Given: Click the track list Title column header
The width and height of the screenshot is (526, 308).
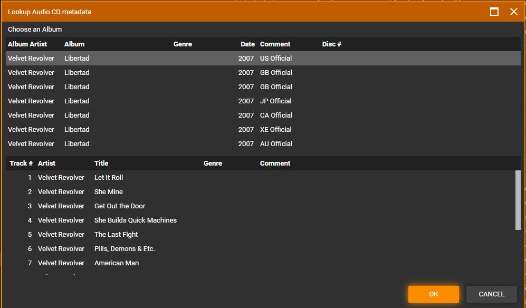Looking at the screenshot, I should click(x=101, y=163).
